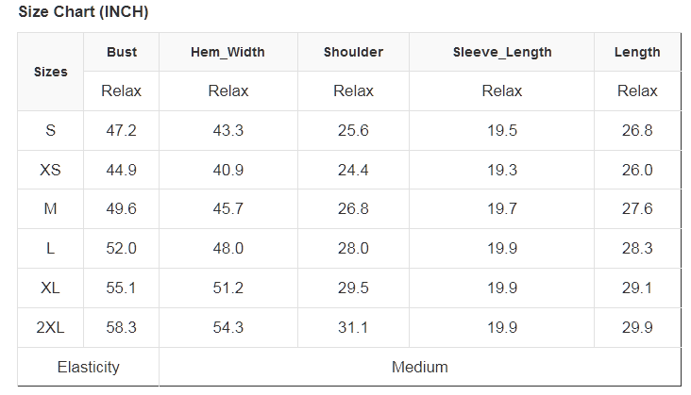Select the L size row label

point(50,249)
